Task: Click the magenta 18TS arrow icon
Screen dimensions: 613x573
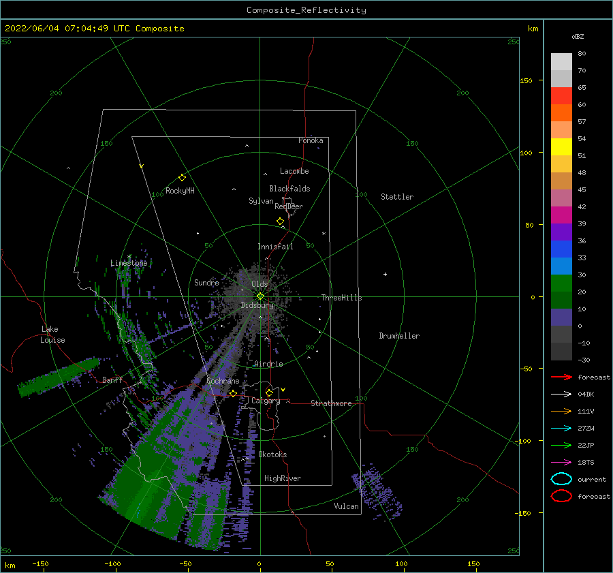Action: coord(561,463)
